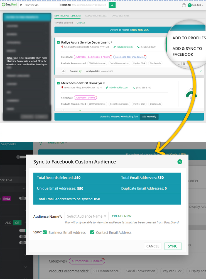Screen dimensions: 206x279
Task: Click link icon beside rallyeacura.com
Action: click(x=115, y=47)
